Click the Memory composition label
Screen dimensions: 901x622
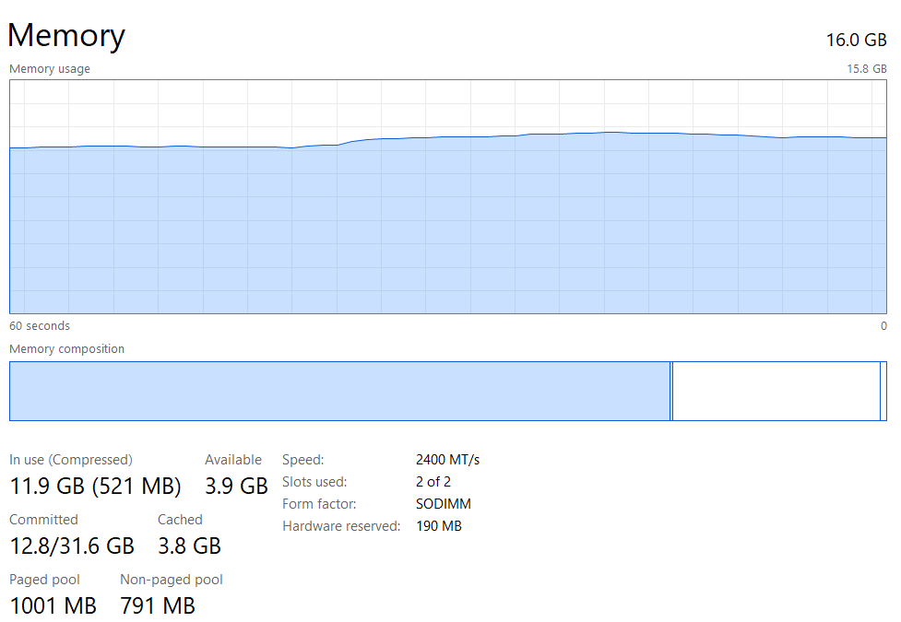coord(66,349)
